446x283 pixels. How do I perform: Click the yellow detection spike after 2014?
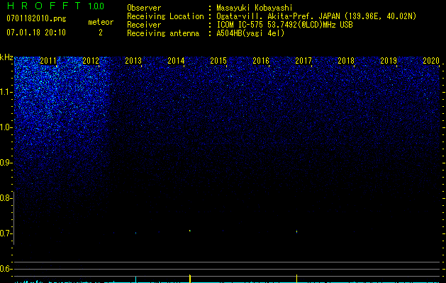(x=190, y=279)
